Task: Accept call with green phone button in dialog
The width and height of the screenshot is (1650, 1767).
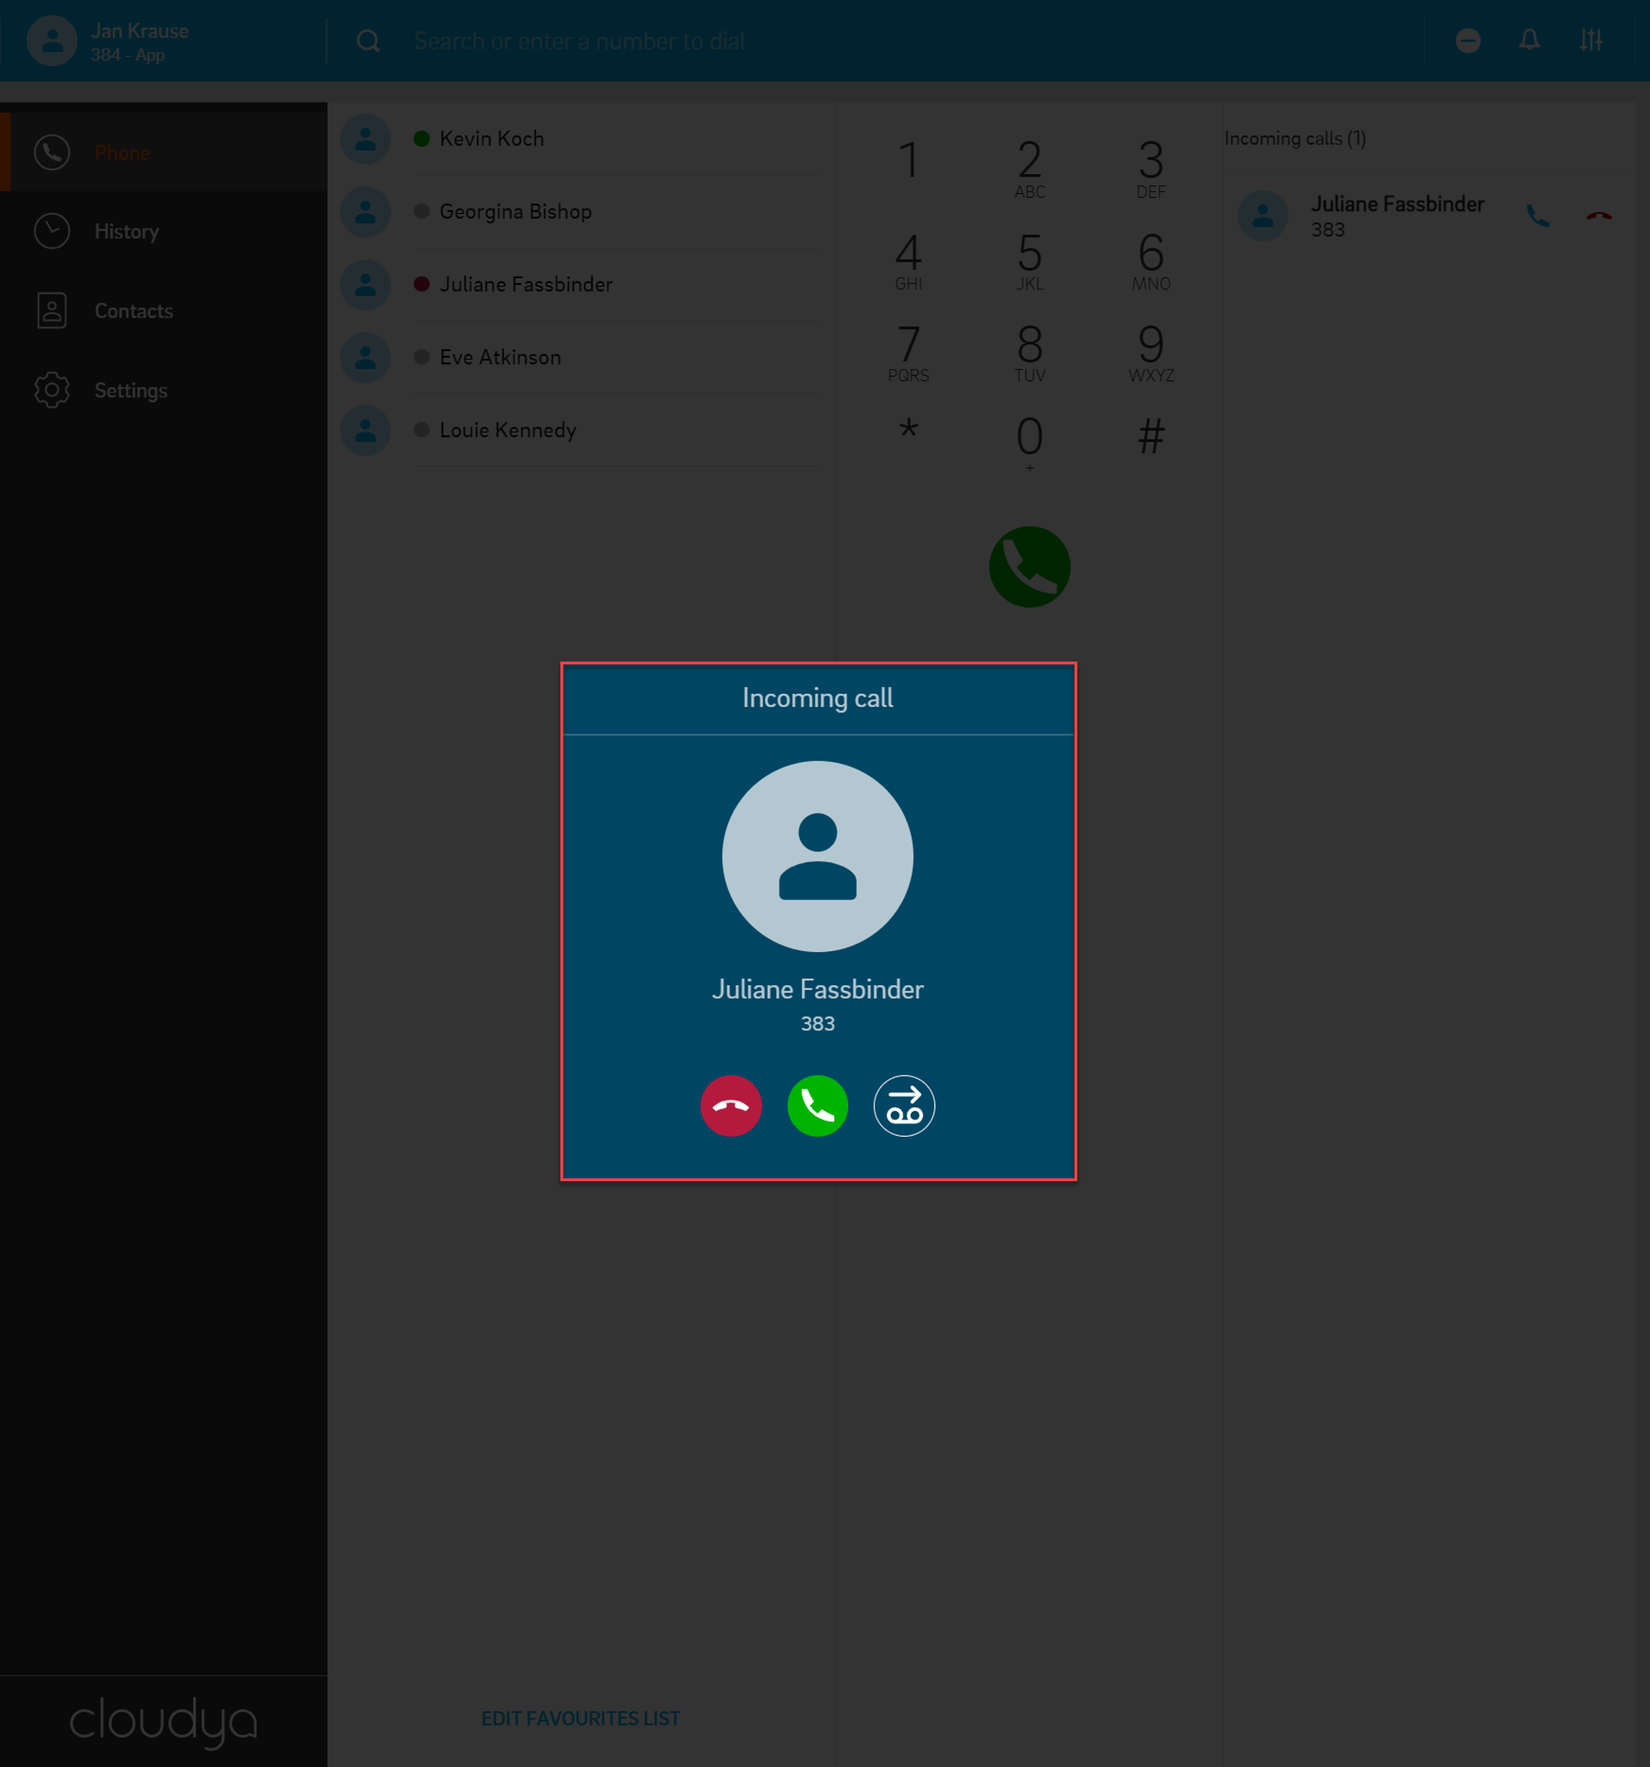Action: pyautogui.click(x=817, y=1105)
